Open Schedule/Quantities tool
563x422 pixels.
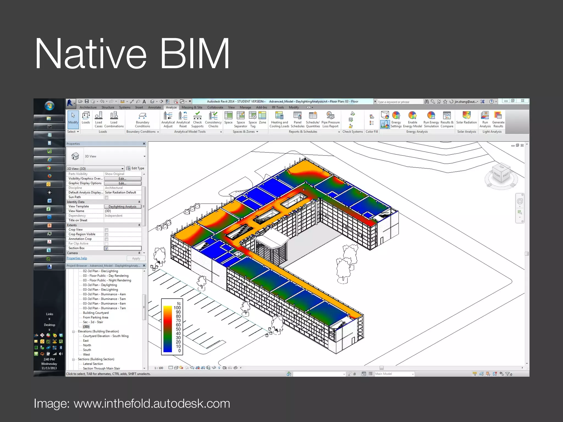pyautogui.click(x=313, y=120)
